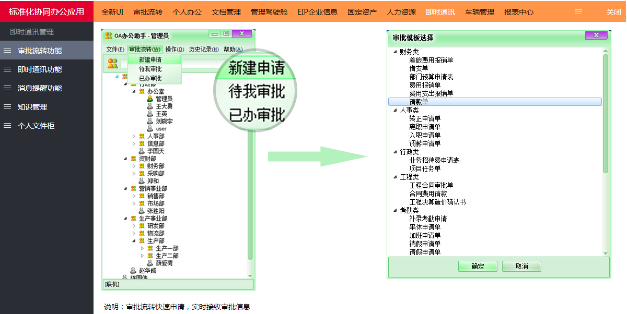Click the user icon next to 薛爱荷
The height and width of the screenshot is (314, 627).
149,262
